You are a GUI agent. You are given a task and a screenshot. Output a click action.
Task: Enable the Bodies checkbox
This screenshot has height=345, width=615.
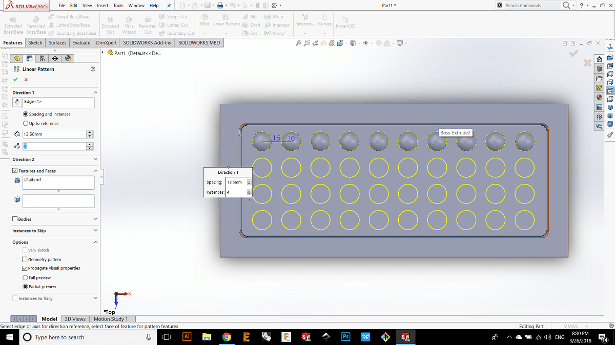pyautogui.click(x=15, y=219)
